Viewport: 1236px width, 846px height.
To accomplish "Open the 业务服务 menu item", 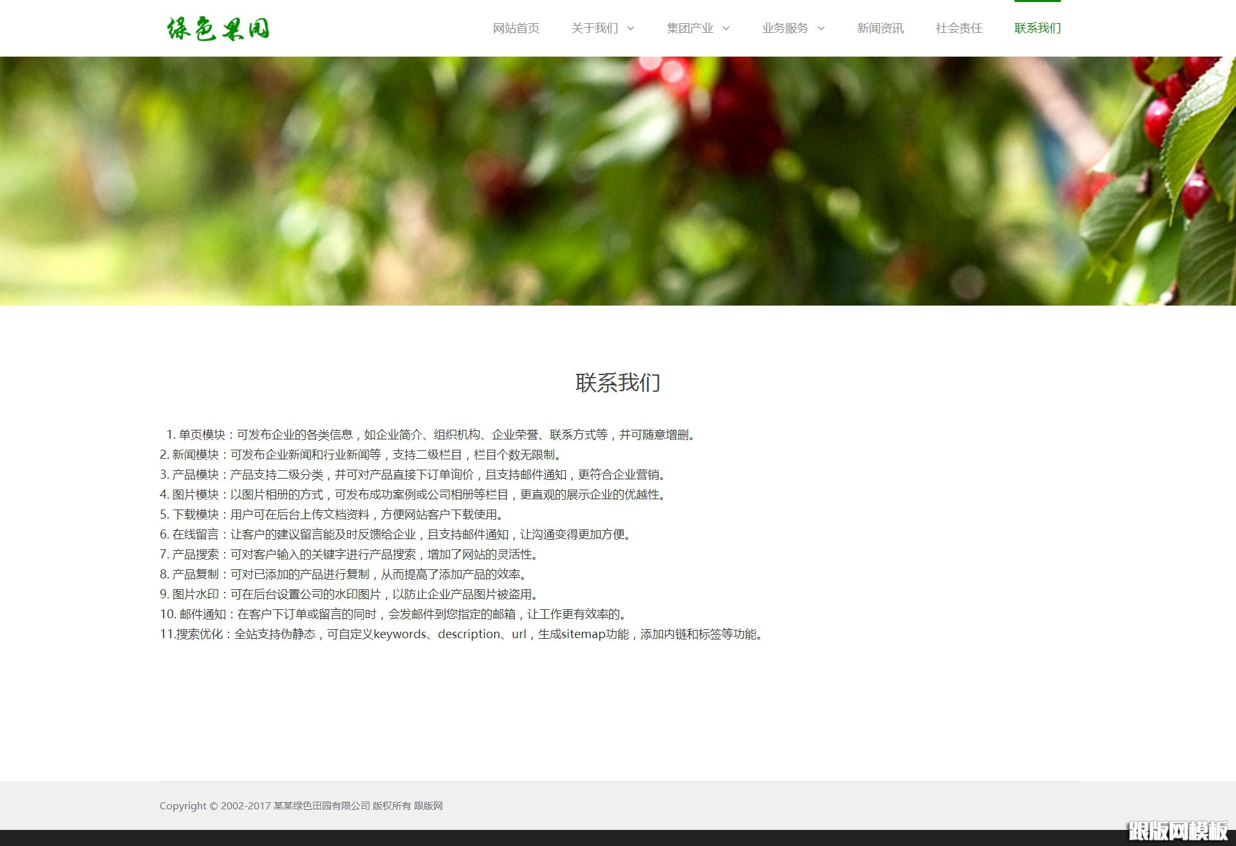I will (x=785, y=28).
